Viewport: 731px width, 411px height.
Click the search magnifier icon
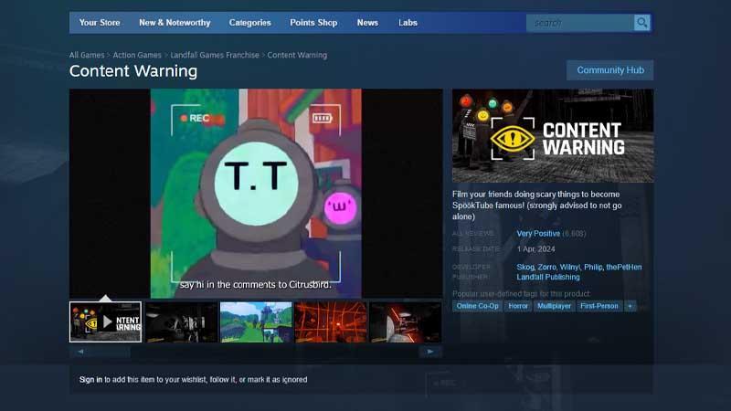click(x=642, y=22)
